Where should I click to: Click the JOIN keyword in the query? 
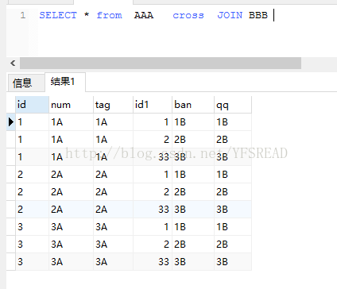pyautogui.click(x=230, y=15)
